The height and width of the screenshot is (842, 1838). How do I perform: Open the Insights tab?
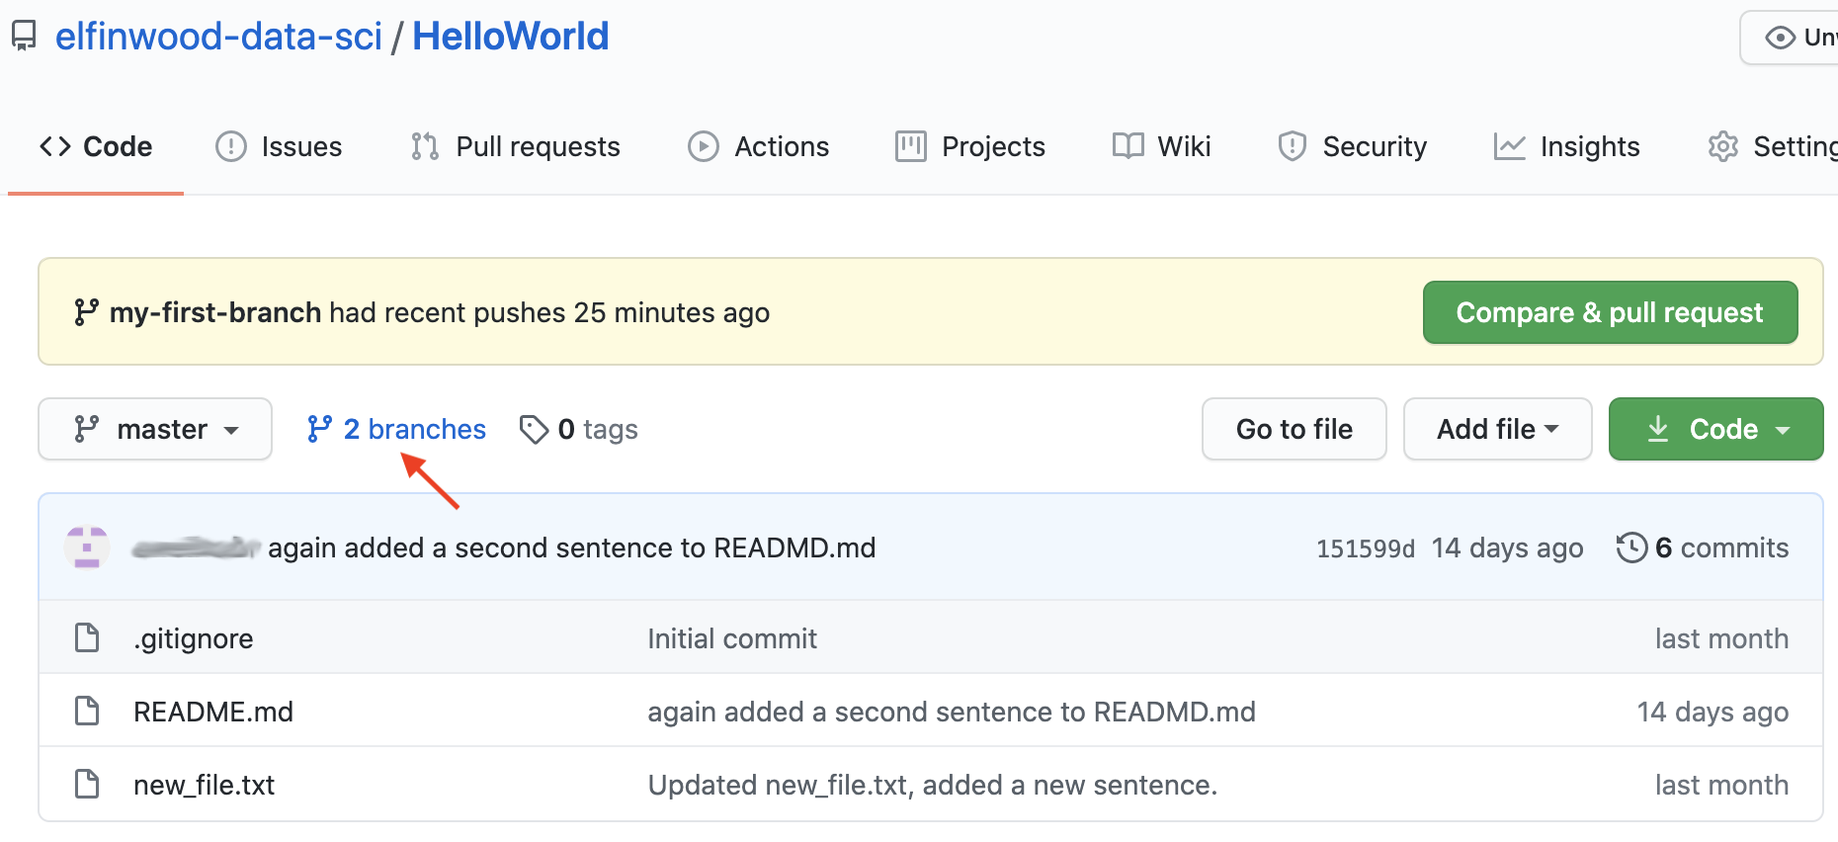[1567, 146]
